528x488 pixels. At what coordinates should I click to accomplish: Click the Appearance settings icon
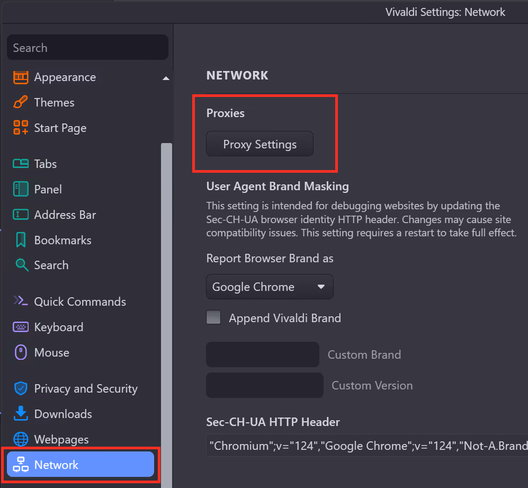click(x=21, y=77)
